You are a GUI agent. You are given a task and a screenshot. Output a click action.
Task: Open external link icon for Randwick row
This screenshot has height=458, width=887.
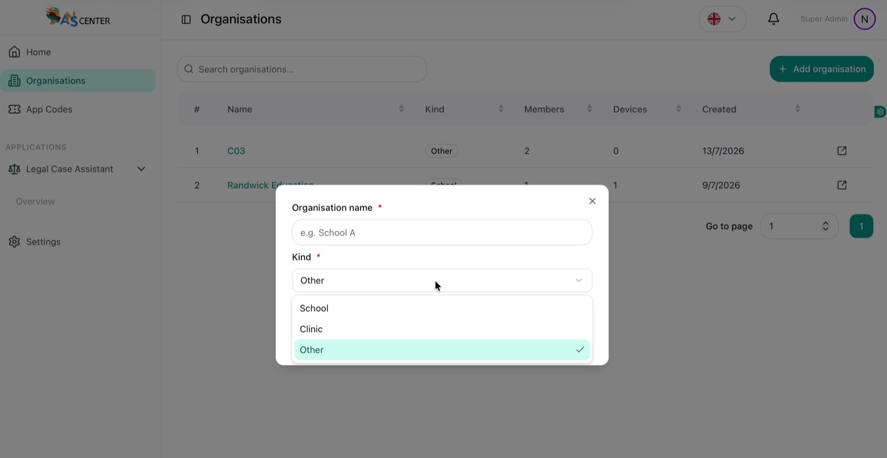point(842,185)
